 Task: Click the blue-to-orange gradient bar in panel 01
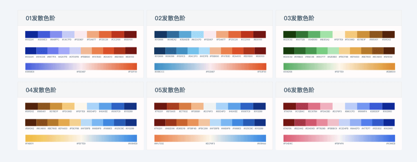coord(81,66)
